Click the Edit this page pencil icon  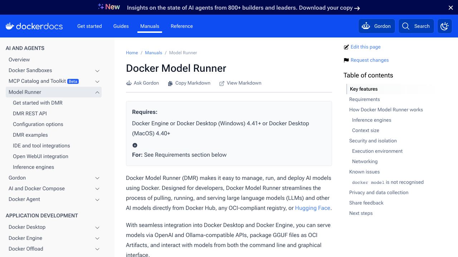[346, 47]
